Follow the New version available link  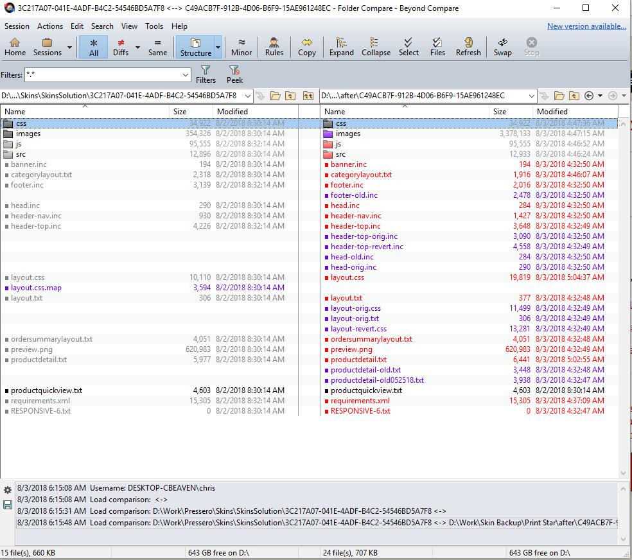[x=586, y=26]
